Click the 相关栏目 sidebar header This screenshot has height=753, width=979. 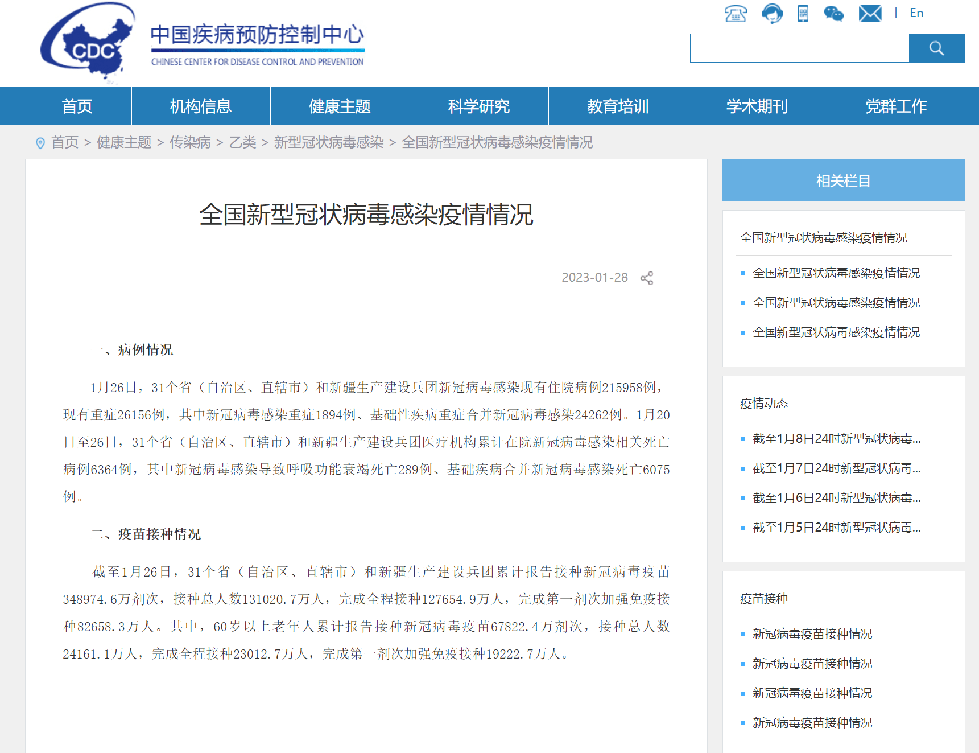point(843,180)
